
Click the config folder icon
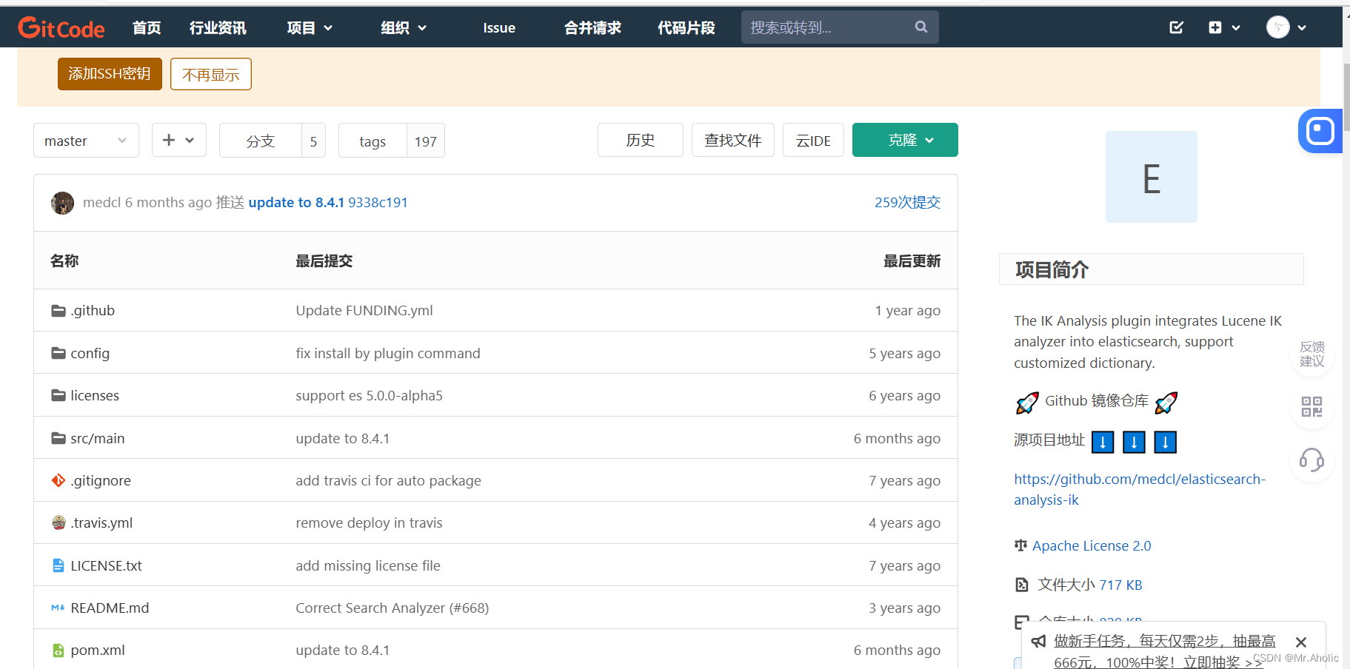pyautogui.click(x=59, y=353)
